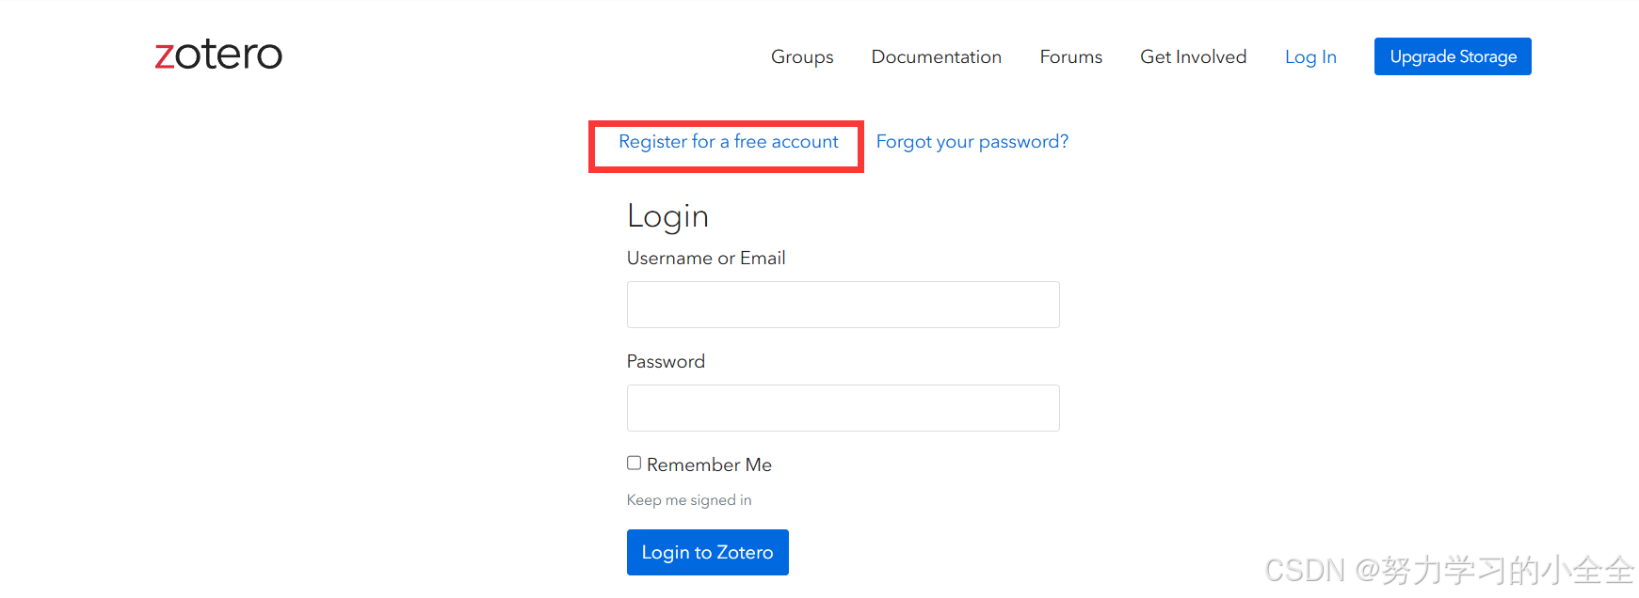Click the Zotero logo

click(218, 55)
